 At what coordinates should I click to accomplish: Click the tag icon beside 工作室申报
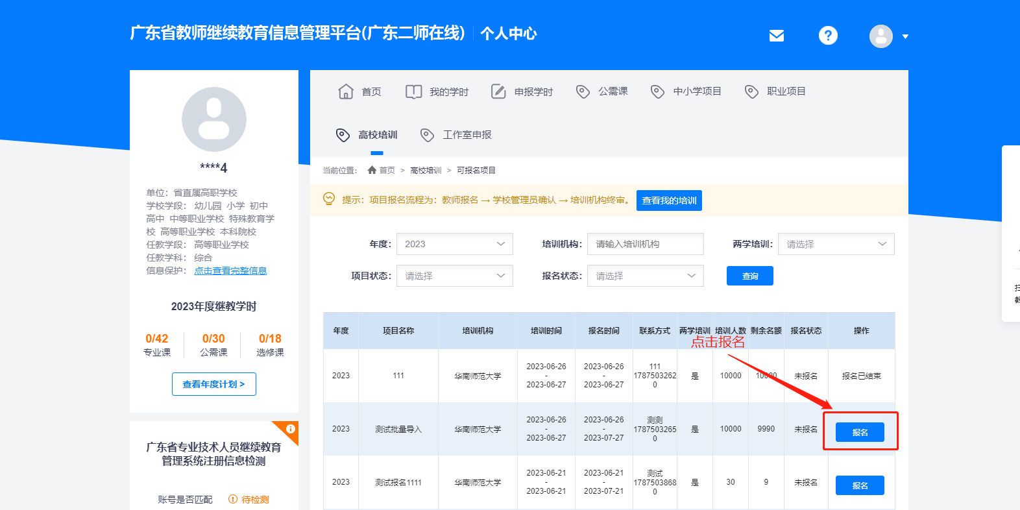(x=427, y=135)
